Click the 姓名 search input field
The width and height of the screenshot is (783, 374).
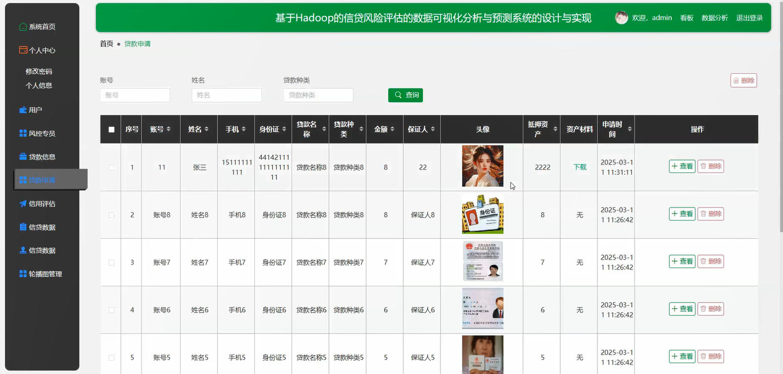[227, 95]
